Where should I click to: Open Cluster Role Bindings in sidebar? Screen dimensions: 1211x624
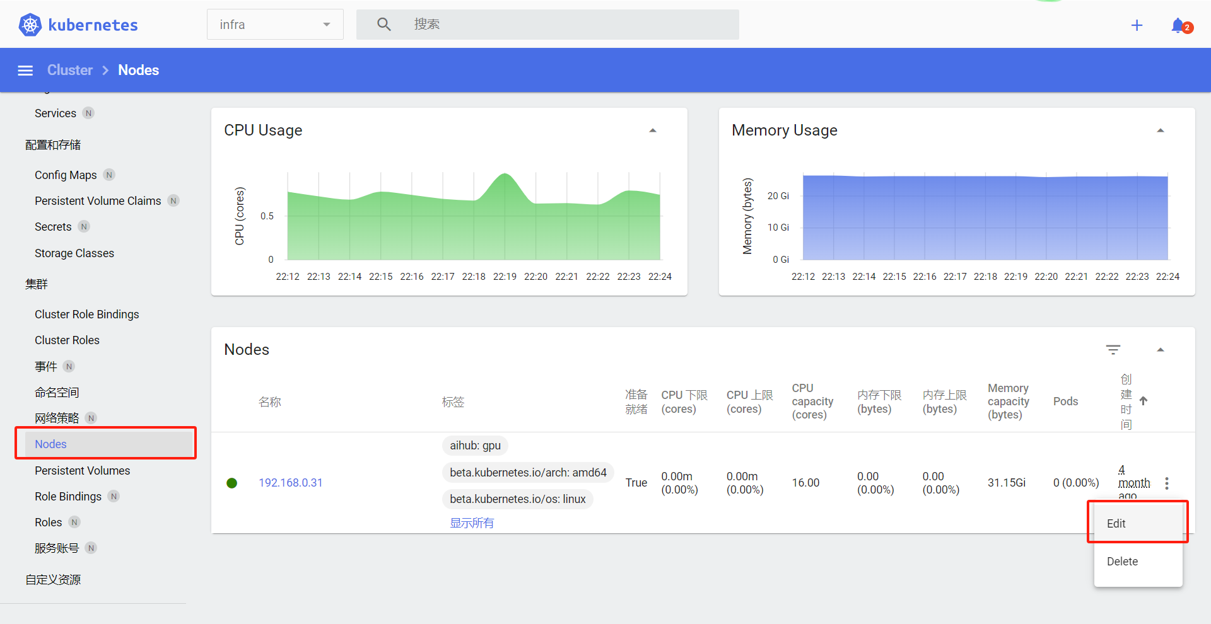click(87, 315)
